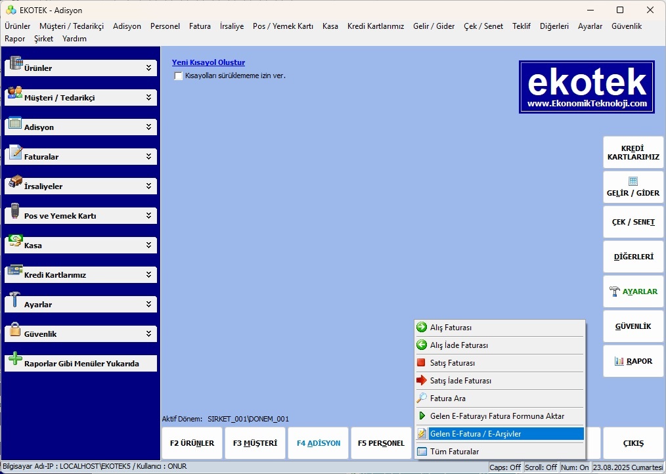
Task: Click the Kredi Kartlarımız card icon in sidebar
Action: click(15, 270)
